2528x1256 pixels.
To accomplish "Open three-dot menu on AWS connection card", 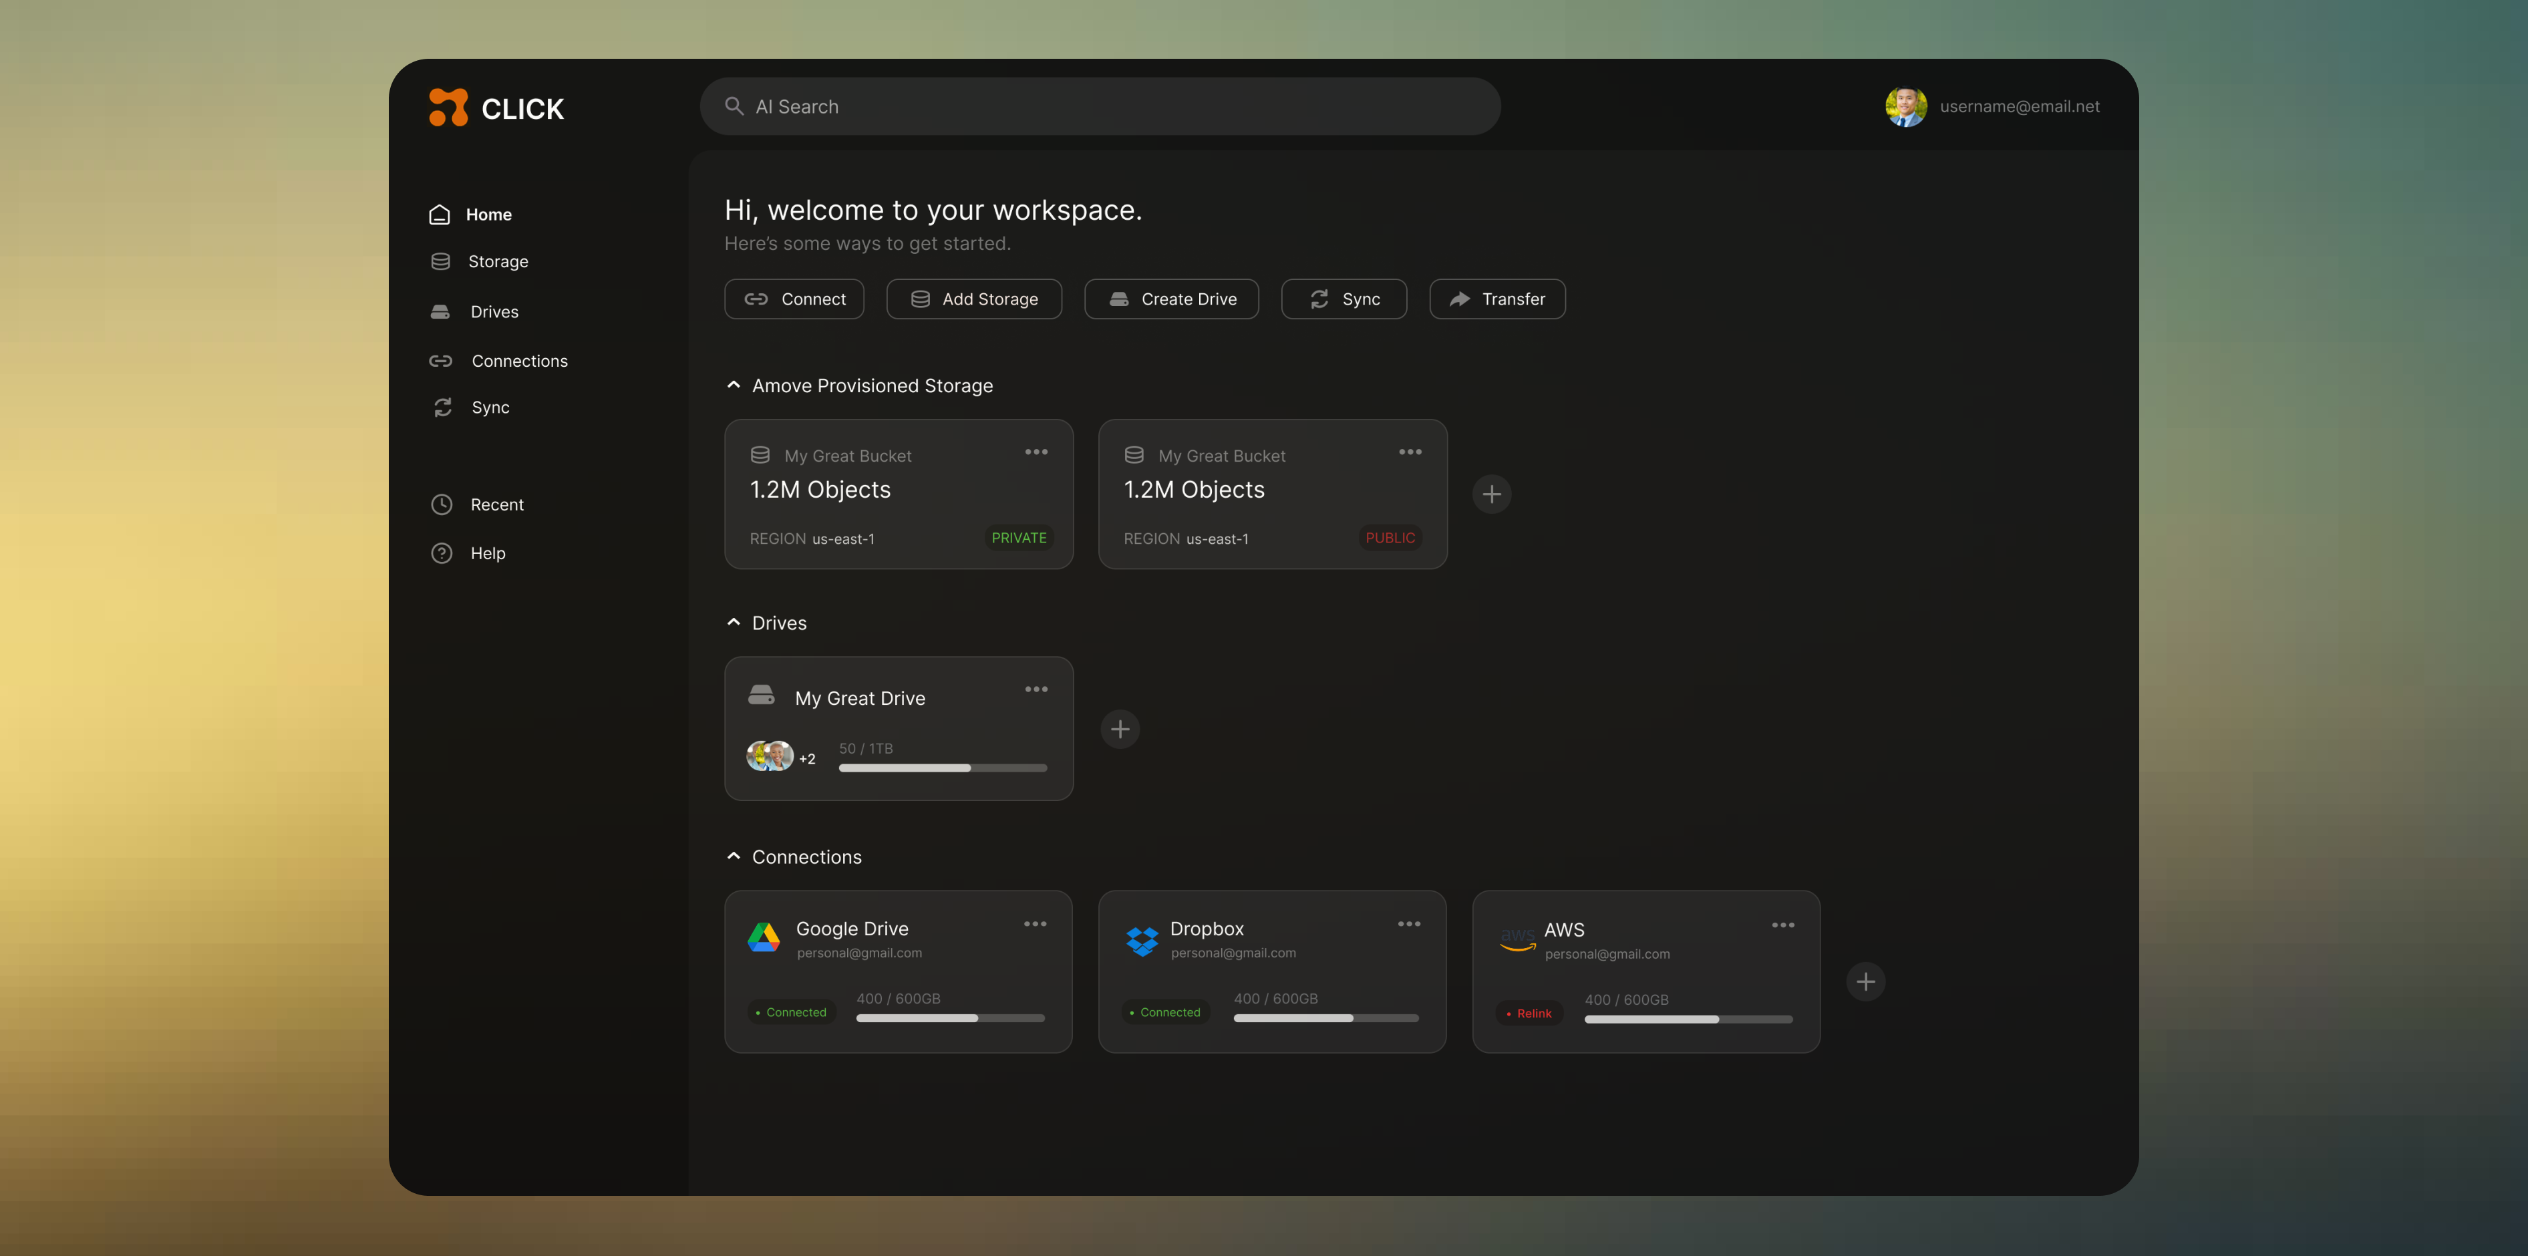I will [1783, 925].
